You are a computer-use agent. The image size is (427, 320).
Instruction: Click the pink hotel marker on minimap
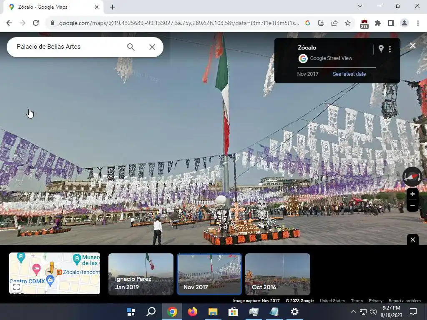pyautogui.click(x=36, y=269)
